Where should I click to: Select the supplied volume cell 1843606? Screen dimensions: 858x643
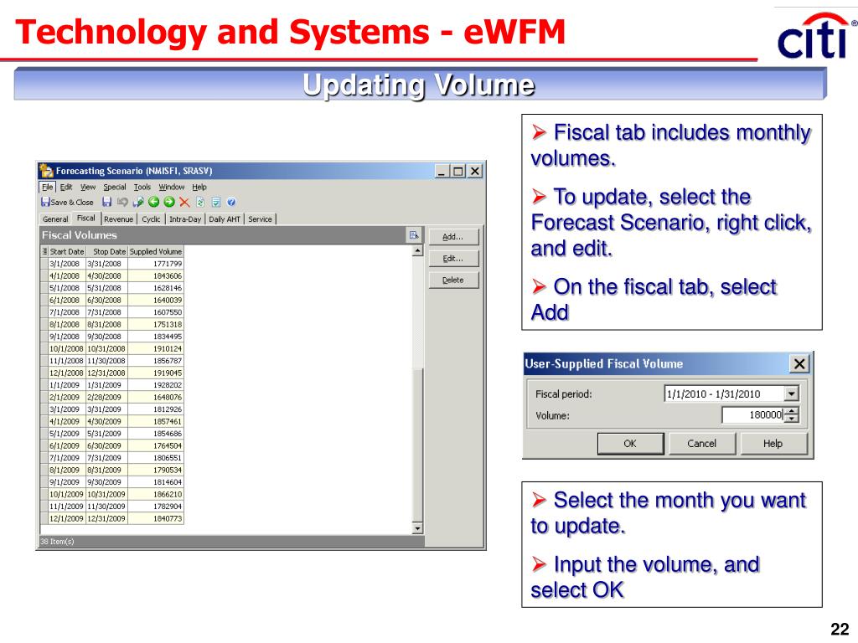156,276
